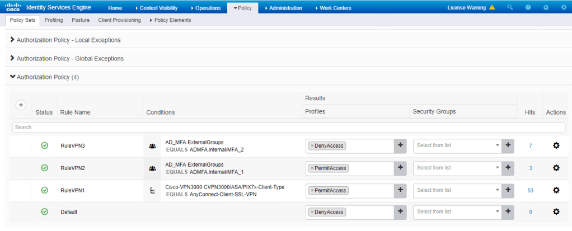Toggle the status icon of RuleVPN2
This screenshot has width=572, height=231.
(x=44, y=168)
